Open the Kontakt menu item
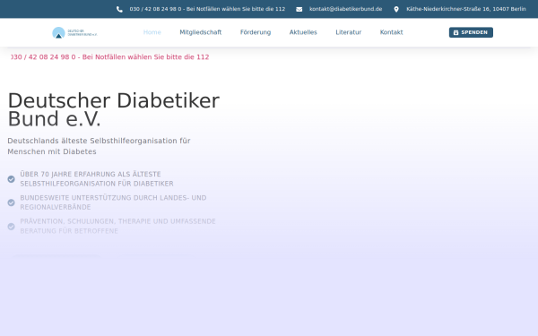Viewport: 538px width, 336px height. (x=391, y=32)
